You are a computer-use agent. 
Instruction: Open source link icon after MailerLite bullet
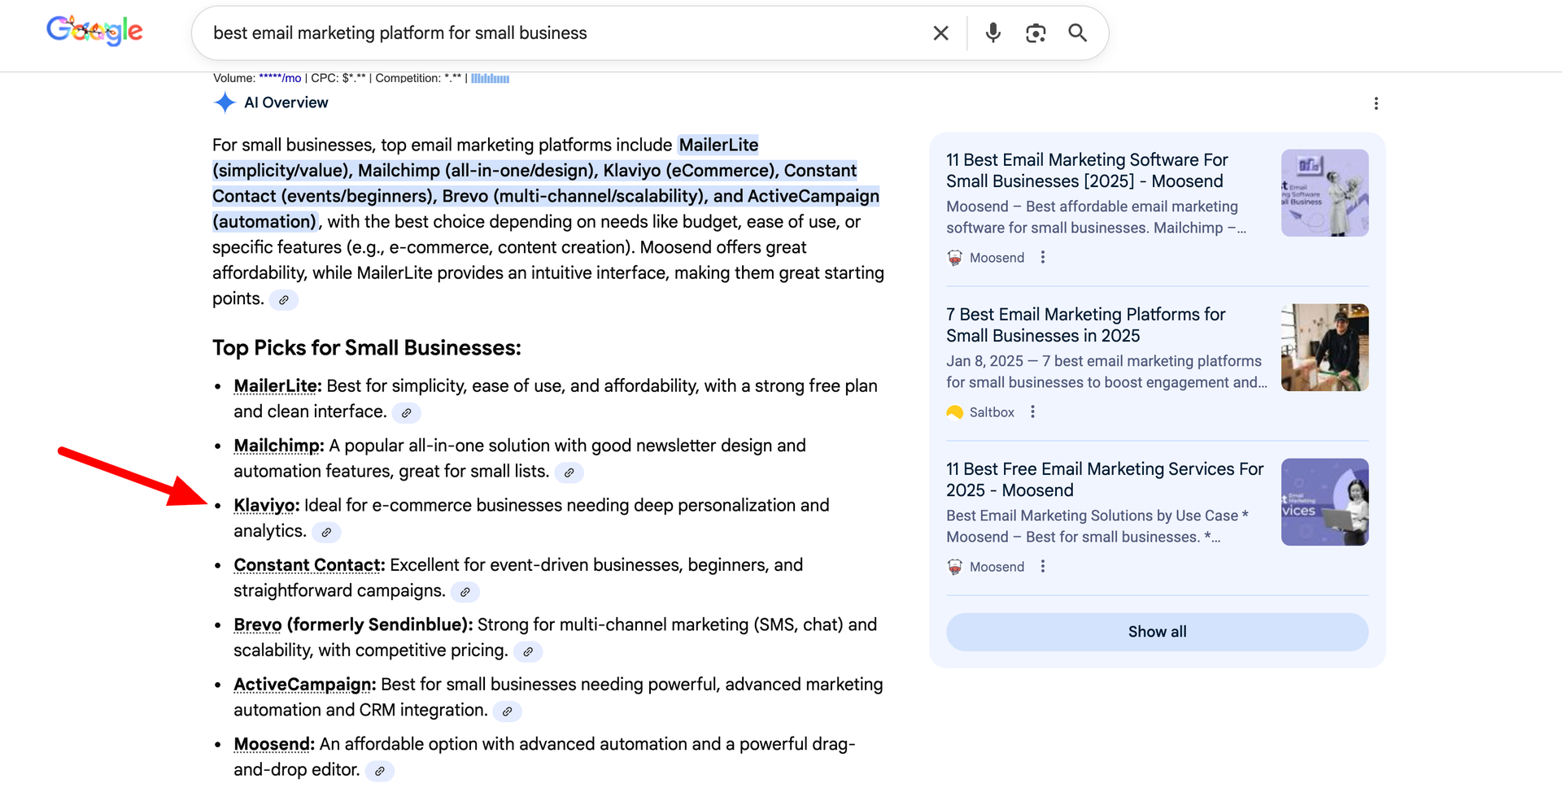(x=406, y=413)
